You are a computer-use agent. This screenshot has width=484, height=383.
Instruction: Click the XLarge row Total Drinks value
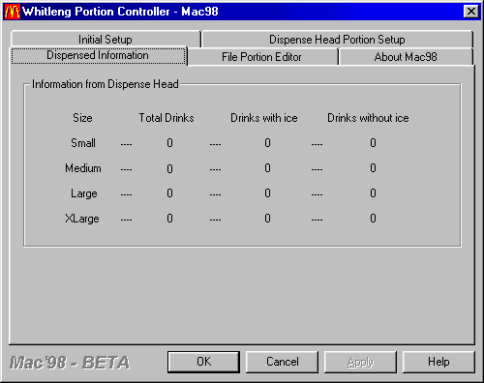(x=169, y=219)
